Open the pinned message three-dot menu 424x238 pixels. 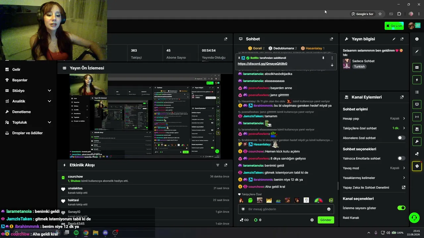click(x=332, y=58)
